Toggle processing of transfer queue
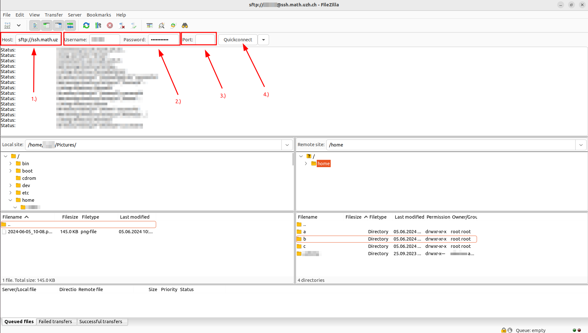Screen dimensions: 588x333 point(98,25)
